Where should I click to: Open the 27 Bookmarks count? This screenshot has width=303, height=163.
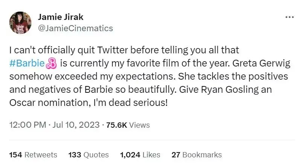point(196,155)
